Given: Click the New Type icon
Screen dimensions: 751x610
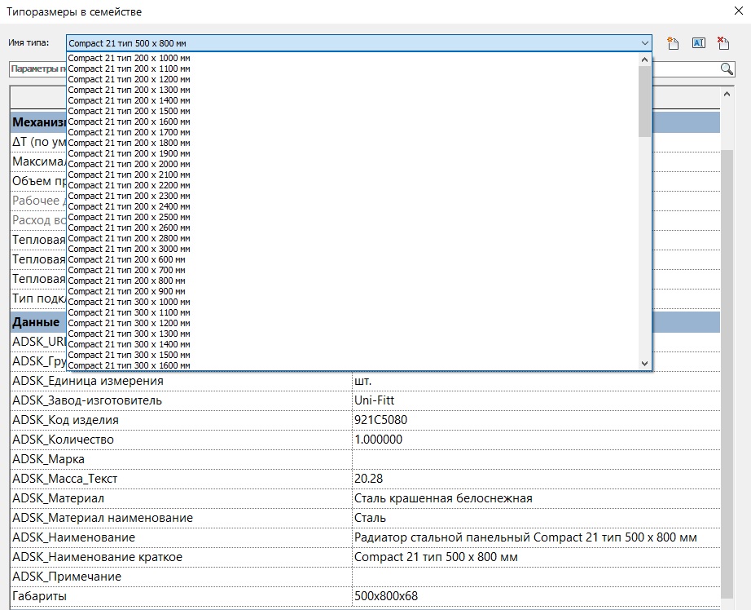Looking at the screenshot, I should pyautogui.click(x=673, y=43).
